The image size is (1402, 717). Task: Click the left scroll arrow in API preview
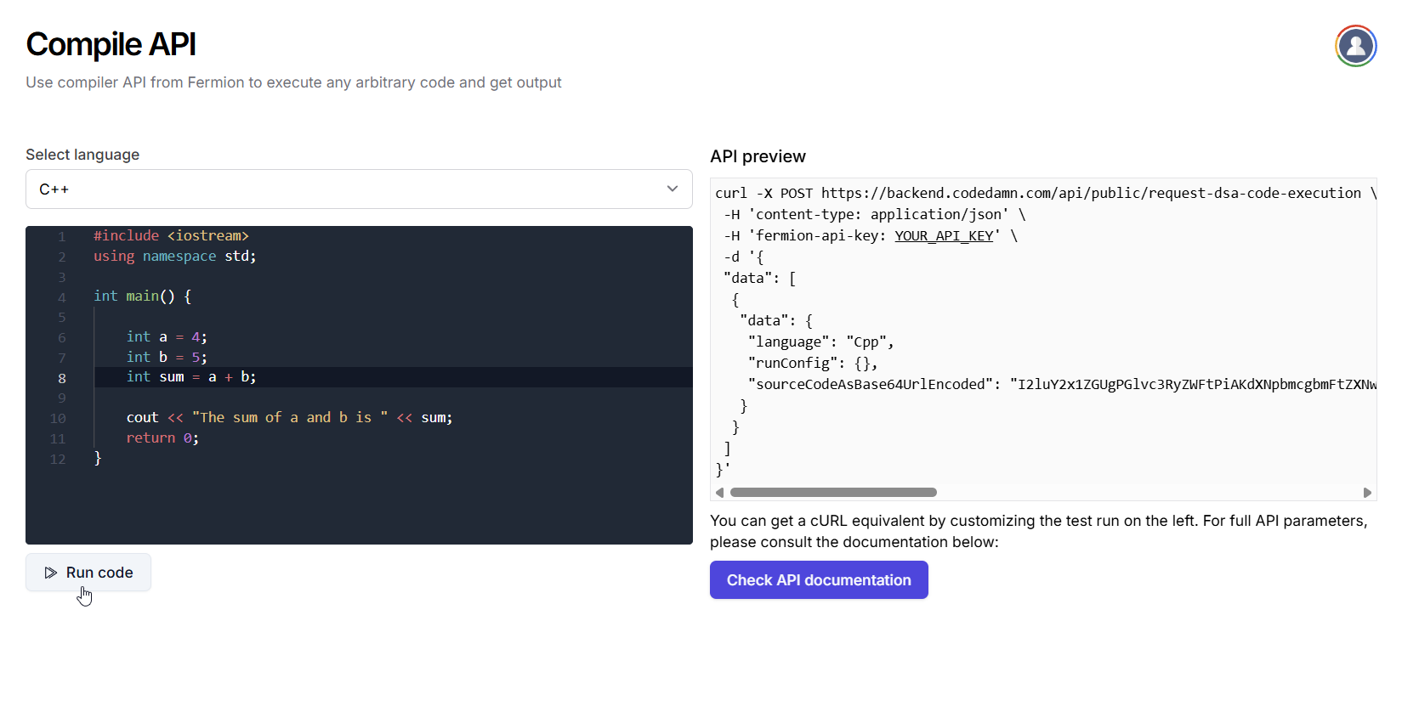tap(720, 493)
